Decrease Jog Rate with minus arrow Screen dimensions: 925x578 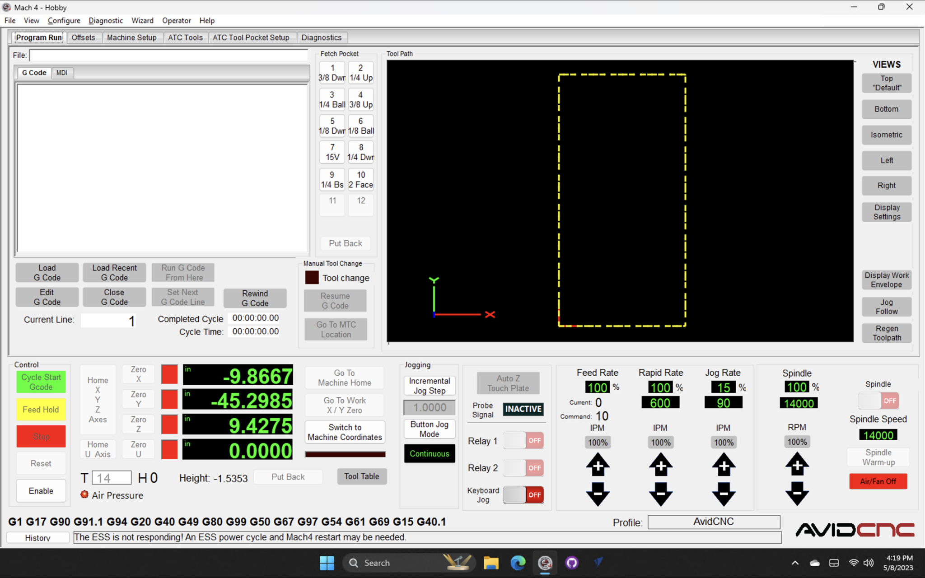(724, 494)
